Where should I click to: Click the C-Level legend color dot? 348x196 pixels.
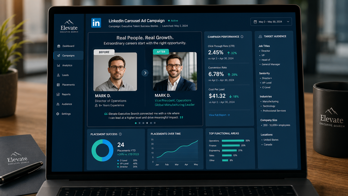point(118,160)
